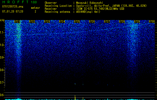Click the A504HB(yagi 4el) antenna text

(x=88, y=12)
